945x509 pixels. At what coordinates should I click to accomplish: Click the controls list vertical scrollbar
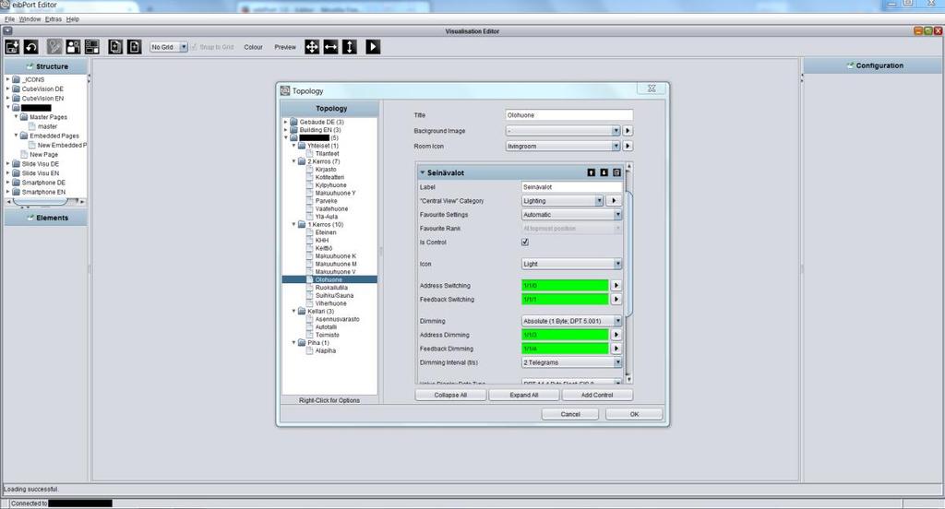[x=629, y=273]
